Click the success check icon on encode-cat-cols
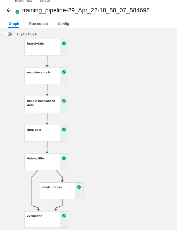This screenshot has height=230, width=177. (x=64, y=72)
